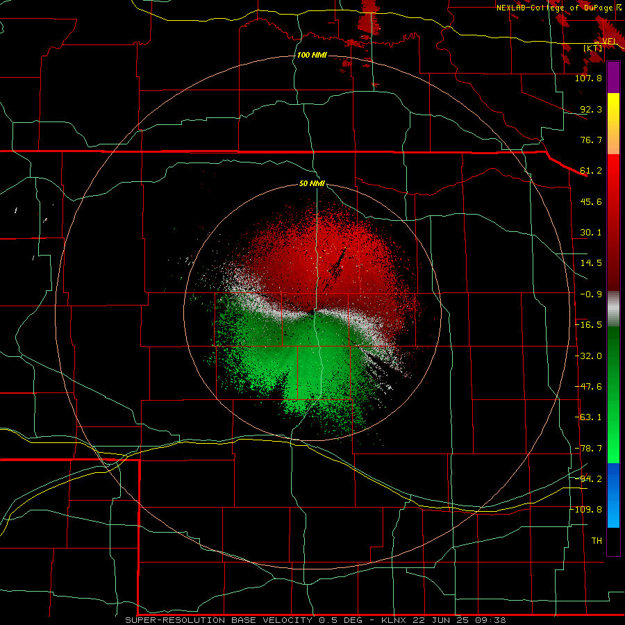
Task: Click the -78.7 legend value
Action: point(588,449)
